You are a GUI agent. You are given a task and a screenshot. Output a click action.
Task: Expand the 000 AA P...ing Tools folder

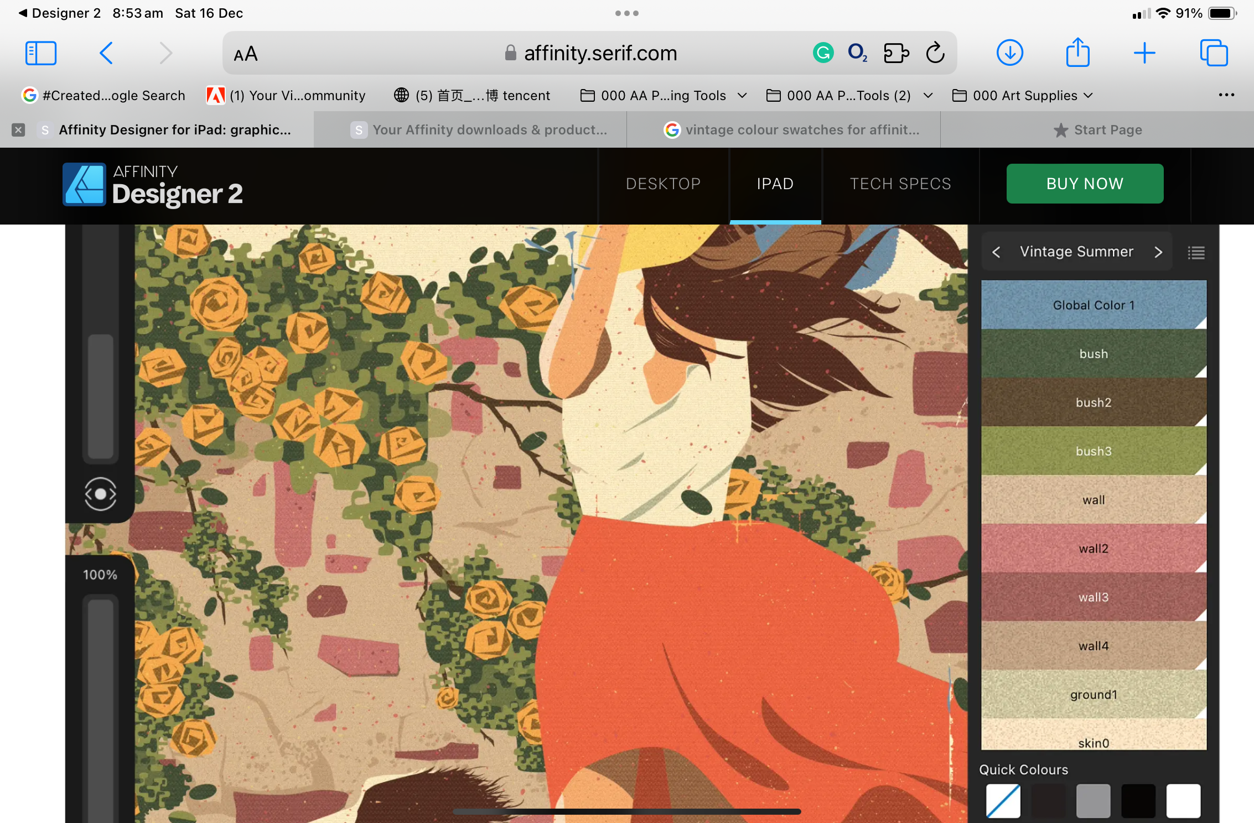click(x=664, y=95)
